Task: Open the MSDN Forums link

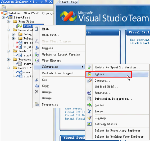Action: coord(73,109)
